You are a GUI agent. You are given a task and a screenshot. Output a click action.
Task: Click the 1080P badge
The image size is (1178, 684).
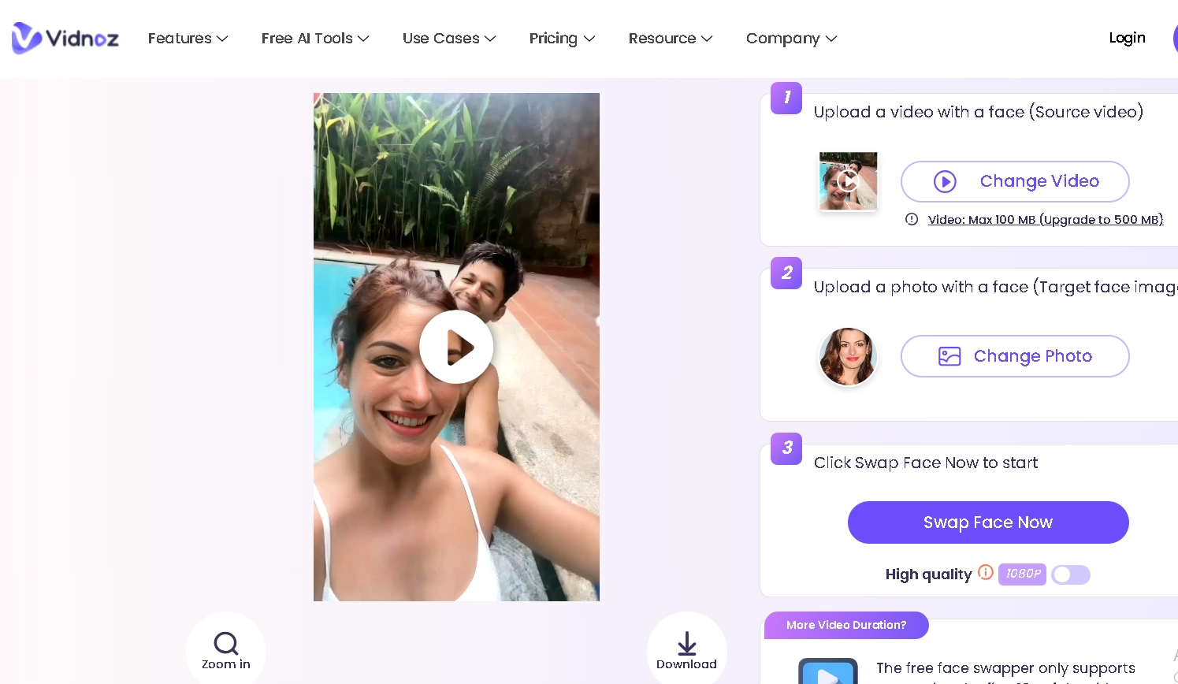(x=1022, y=574)
